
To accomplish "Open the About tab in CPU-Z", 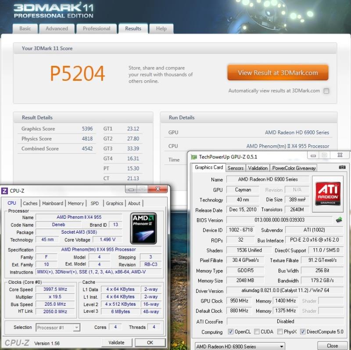I will point(134,203).
